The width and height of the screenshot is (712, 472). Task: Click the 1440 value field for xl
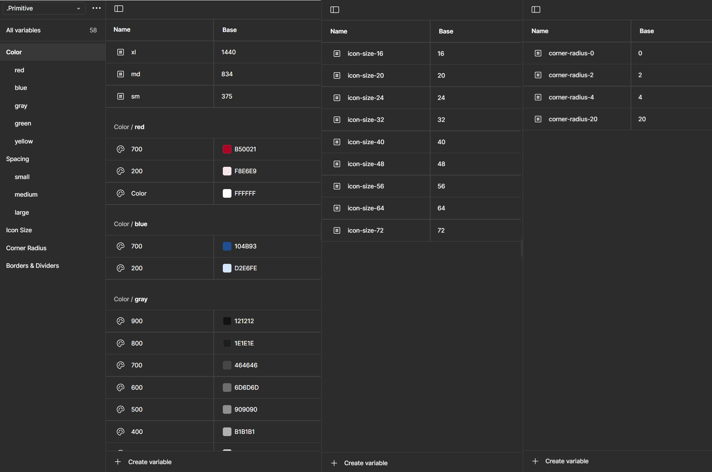[229, 52]
